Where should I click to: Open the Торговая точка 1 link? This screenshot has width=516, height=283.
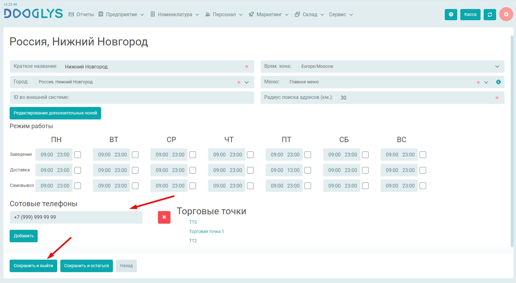(x=207, y=231)
